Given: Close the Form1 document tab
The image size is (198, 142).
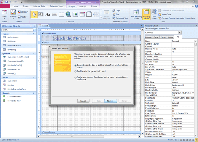Looking at the screenshot, I should pos(142,26).
